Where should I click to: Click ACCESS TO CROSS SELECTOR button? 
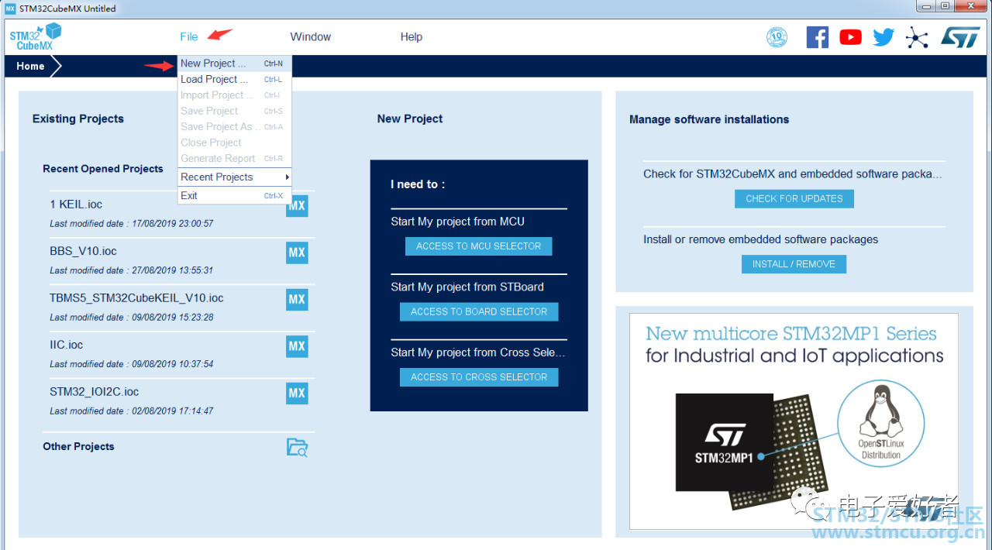click(x=479, y=376)
